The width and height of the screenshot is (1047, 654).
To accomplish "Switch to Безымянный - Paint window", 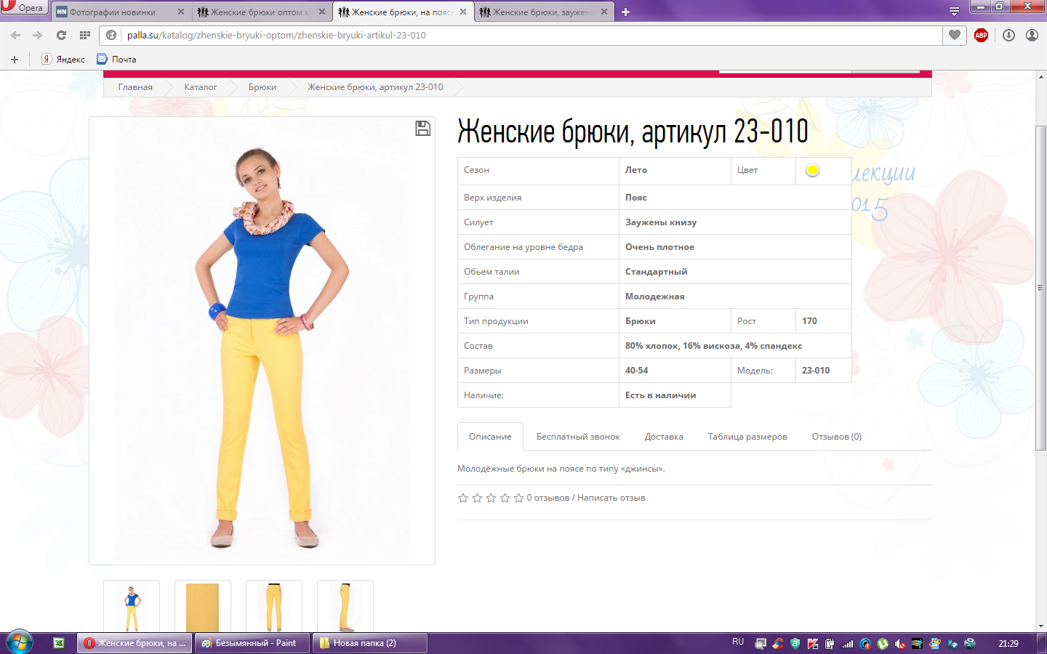I will pyautogui.click(x=252, y=643).
